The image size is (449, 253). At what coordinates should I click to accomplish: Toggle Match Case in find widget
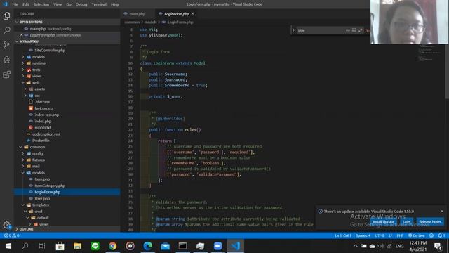coord(348,30)
